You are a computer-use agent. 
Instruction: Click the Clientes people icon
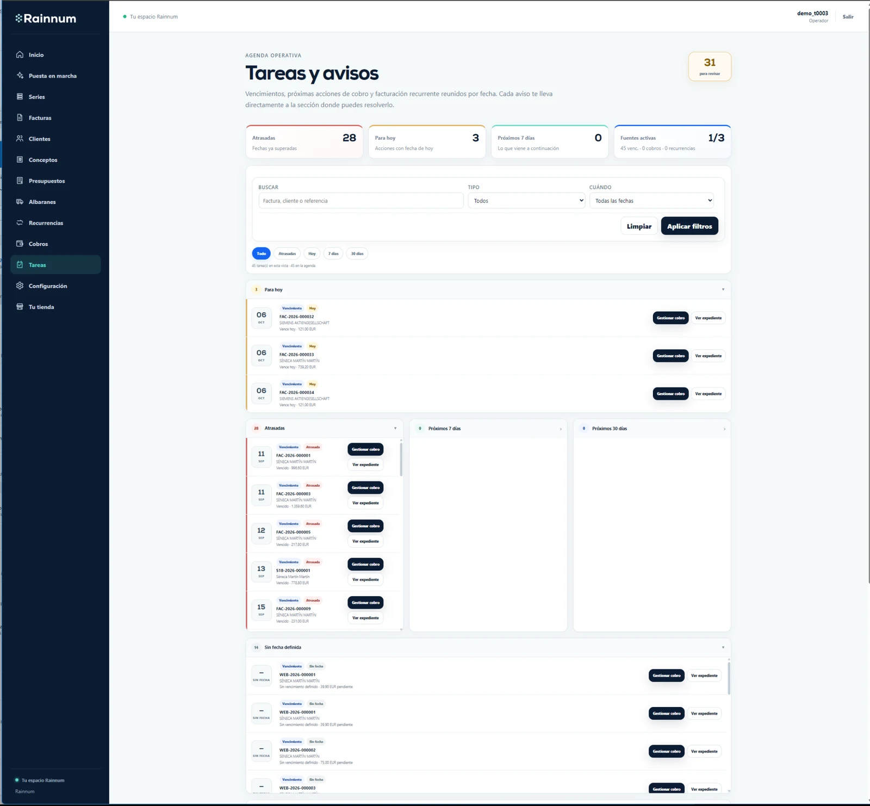point(20,139)
